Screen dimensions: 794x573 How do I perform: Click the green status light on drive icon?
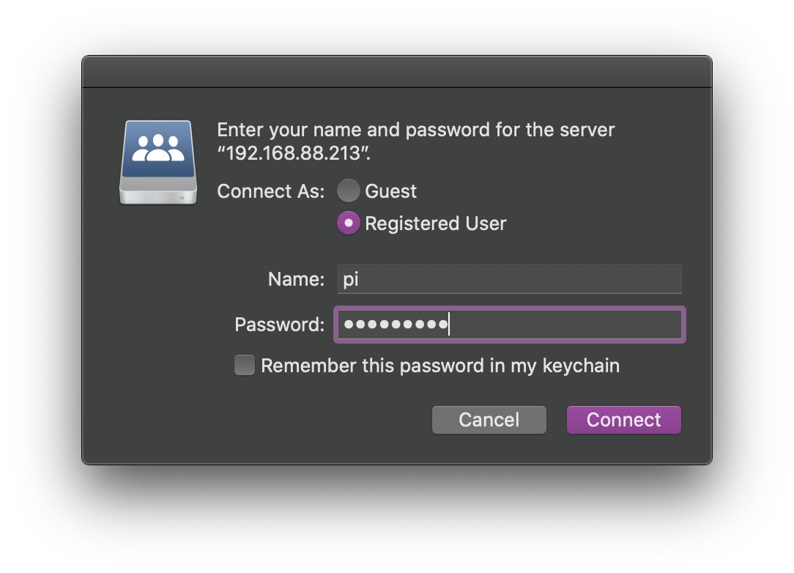coord(182,198)
